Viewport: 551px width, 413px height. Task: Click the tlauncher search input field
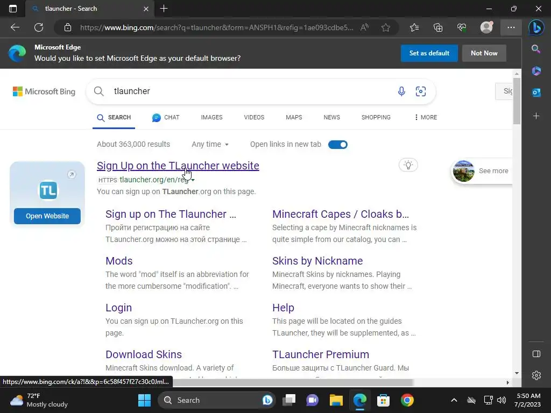click(x=253, y=91)
